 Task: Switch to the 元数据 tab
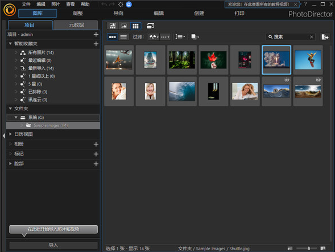[x=76, y=25]
